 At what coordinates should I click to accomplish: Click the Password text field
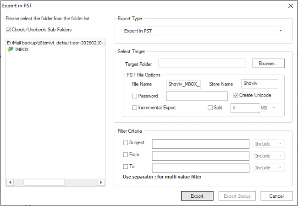(x=197, y=96)
